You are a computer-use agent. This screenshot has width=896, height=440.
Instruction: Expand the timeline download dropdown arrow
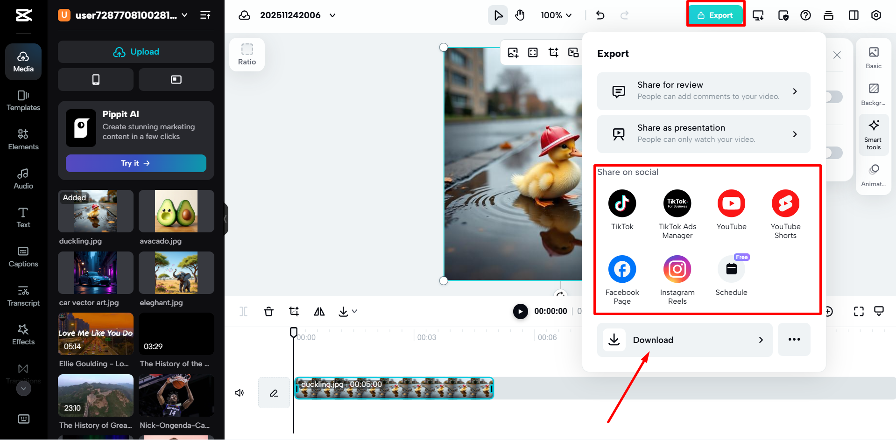point(354,311)
